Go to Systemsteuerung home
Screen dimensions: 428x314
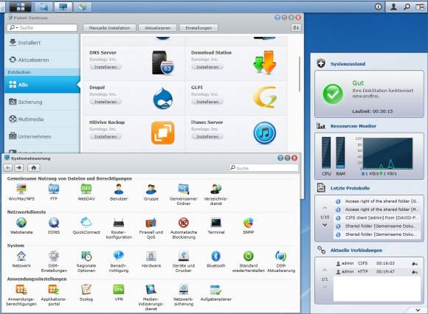34,167
